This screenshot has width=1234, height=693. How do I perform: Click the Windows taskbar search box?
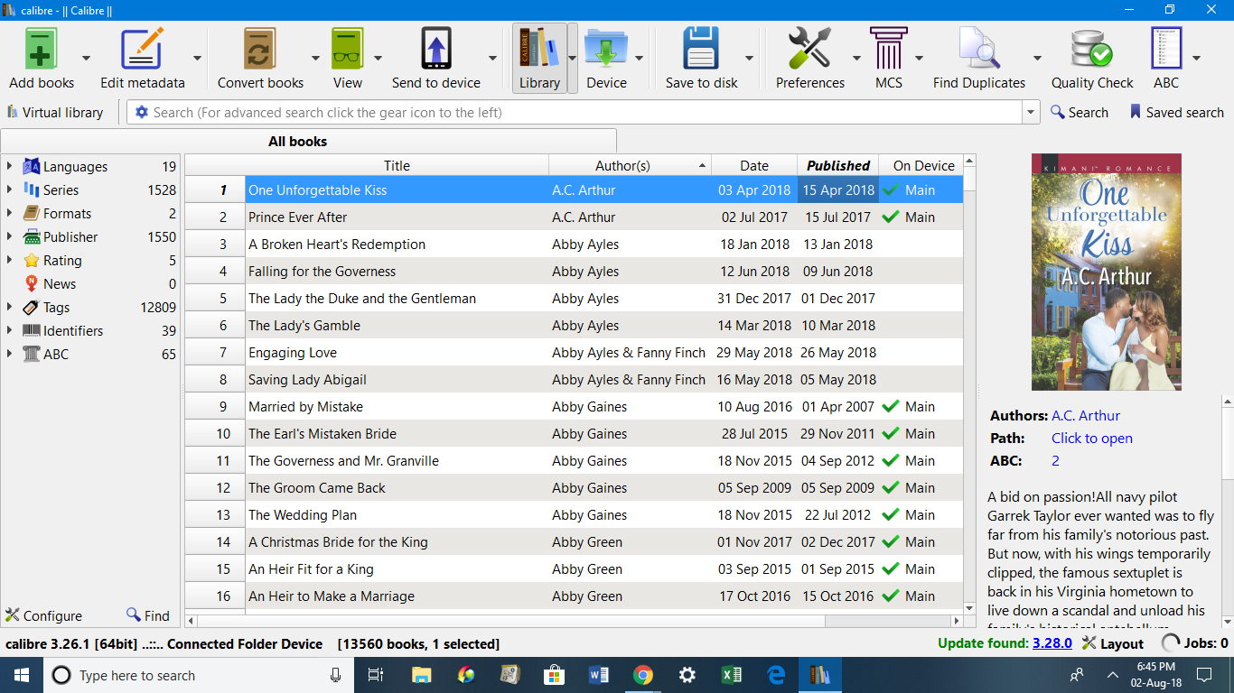(x=198, y=675)
